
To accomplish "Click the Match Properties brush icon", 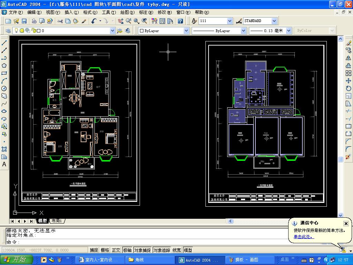I will click(84, 21).
